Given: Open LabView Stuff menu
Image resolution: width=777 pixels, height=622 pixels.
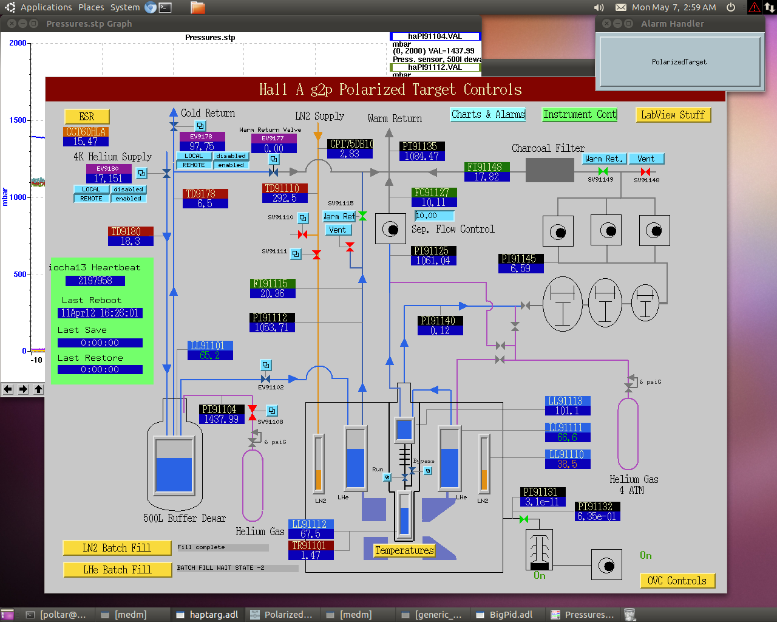Looking at the screenshot, I should tap(673, 115).
